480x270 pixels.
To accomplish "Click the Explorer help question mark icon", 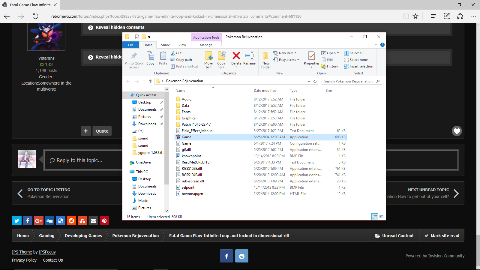I will [382, 45].
